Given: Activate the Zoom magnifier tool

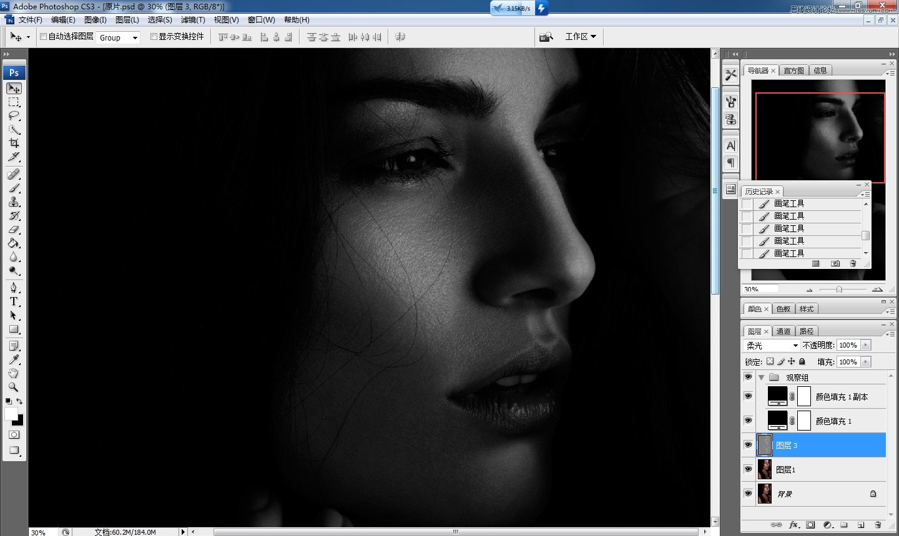Looking at the screenshot, I should [14, 387].
